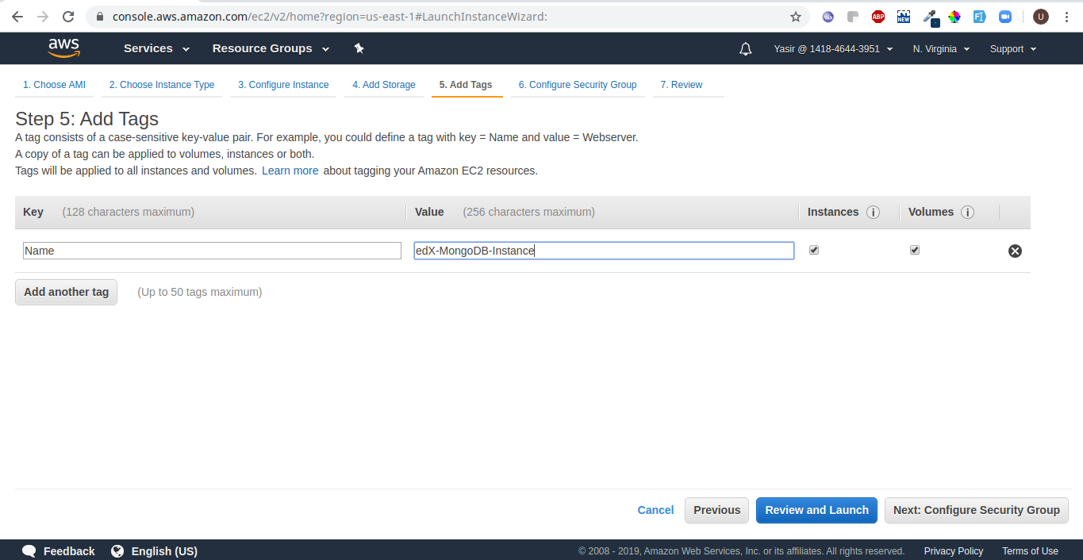Click the AWS logo home icon
The image size is (1083, 560).
[x=63, y=48]
